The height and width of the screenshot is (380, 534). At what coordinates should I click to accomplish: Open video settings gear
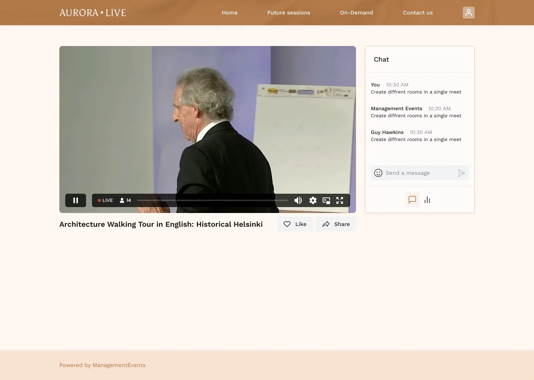click(313, 200)
